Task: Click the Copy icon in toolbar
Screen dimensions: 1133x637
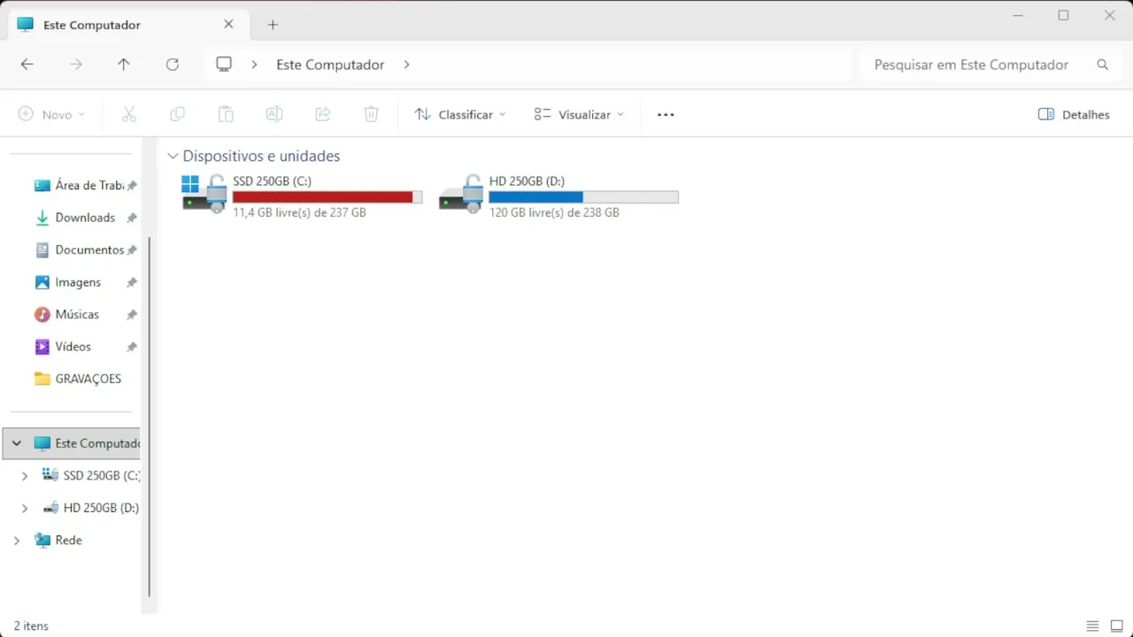Action: click(x=177, y=114)
